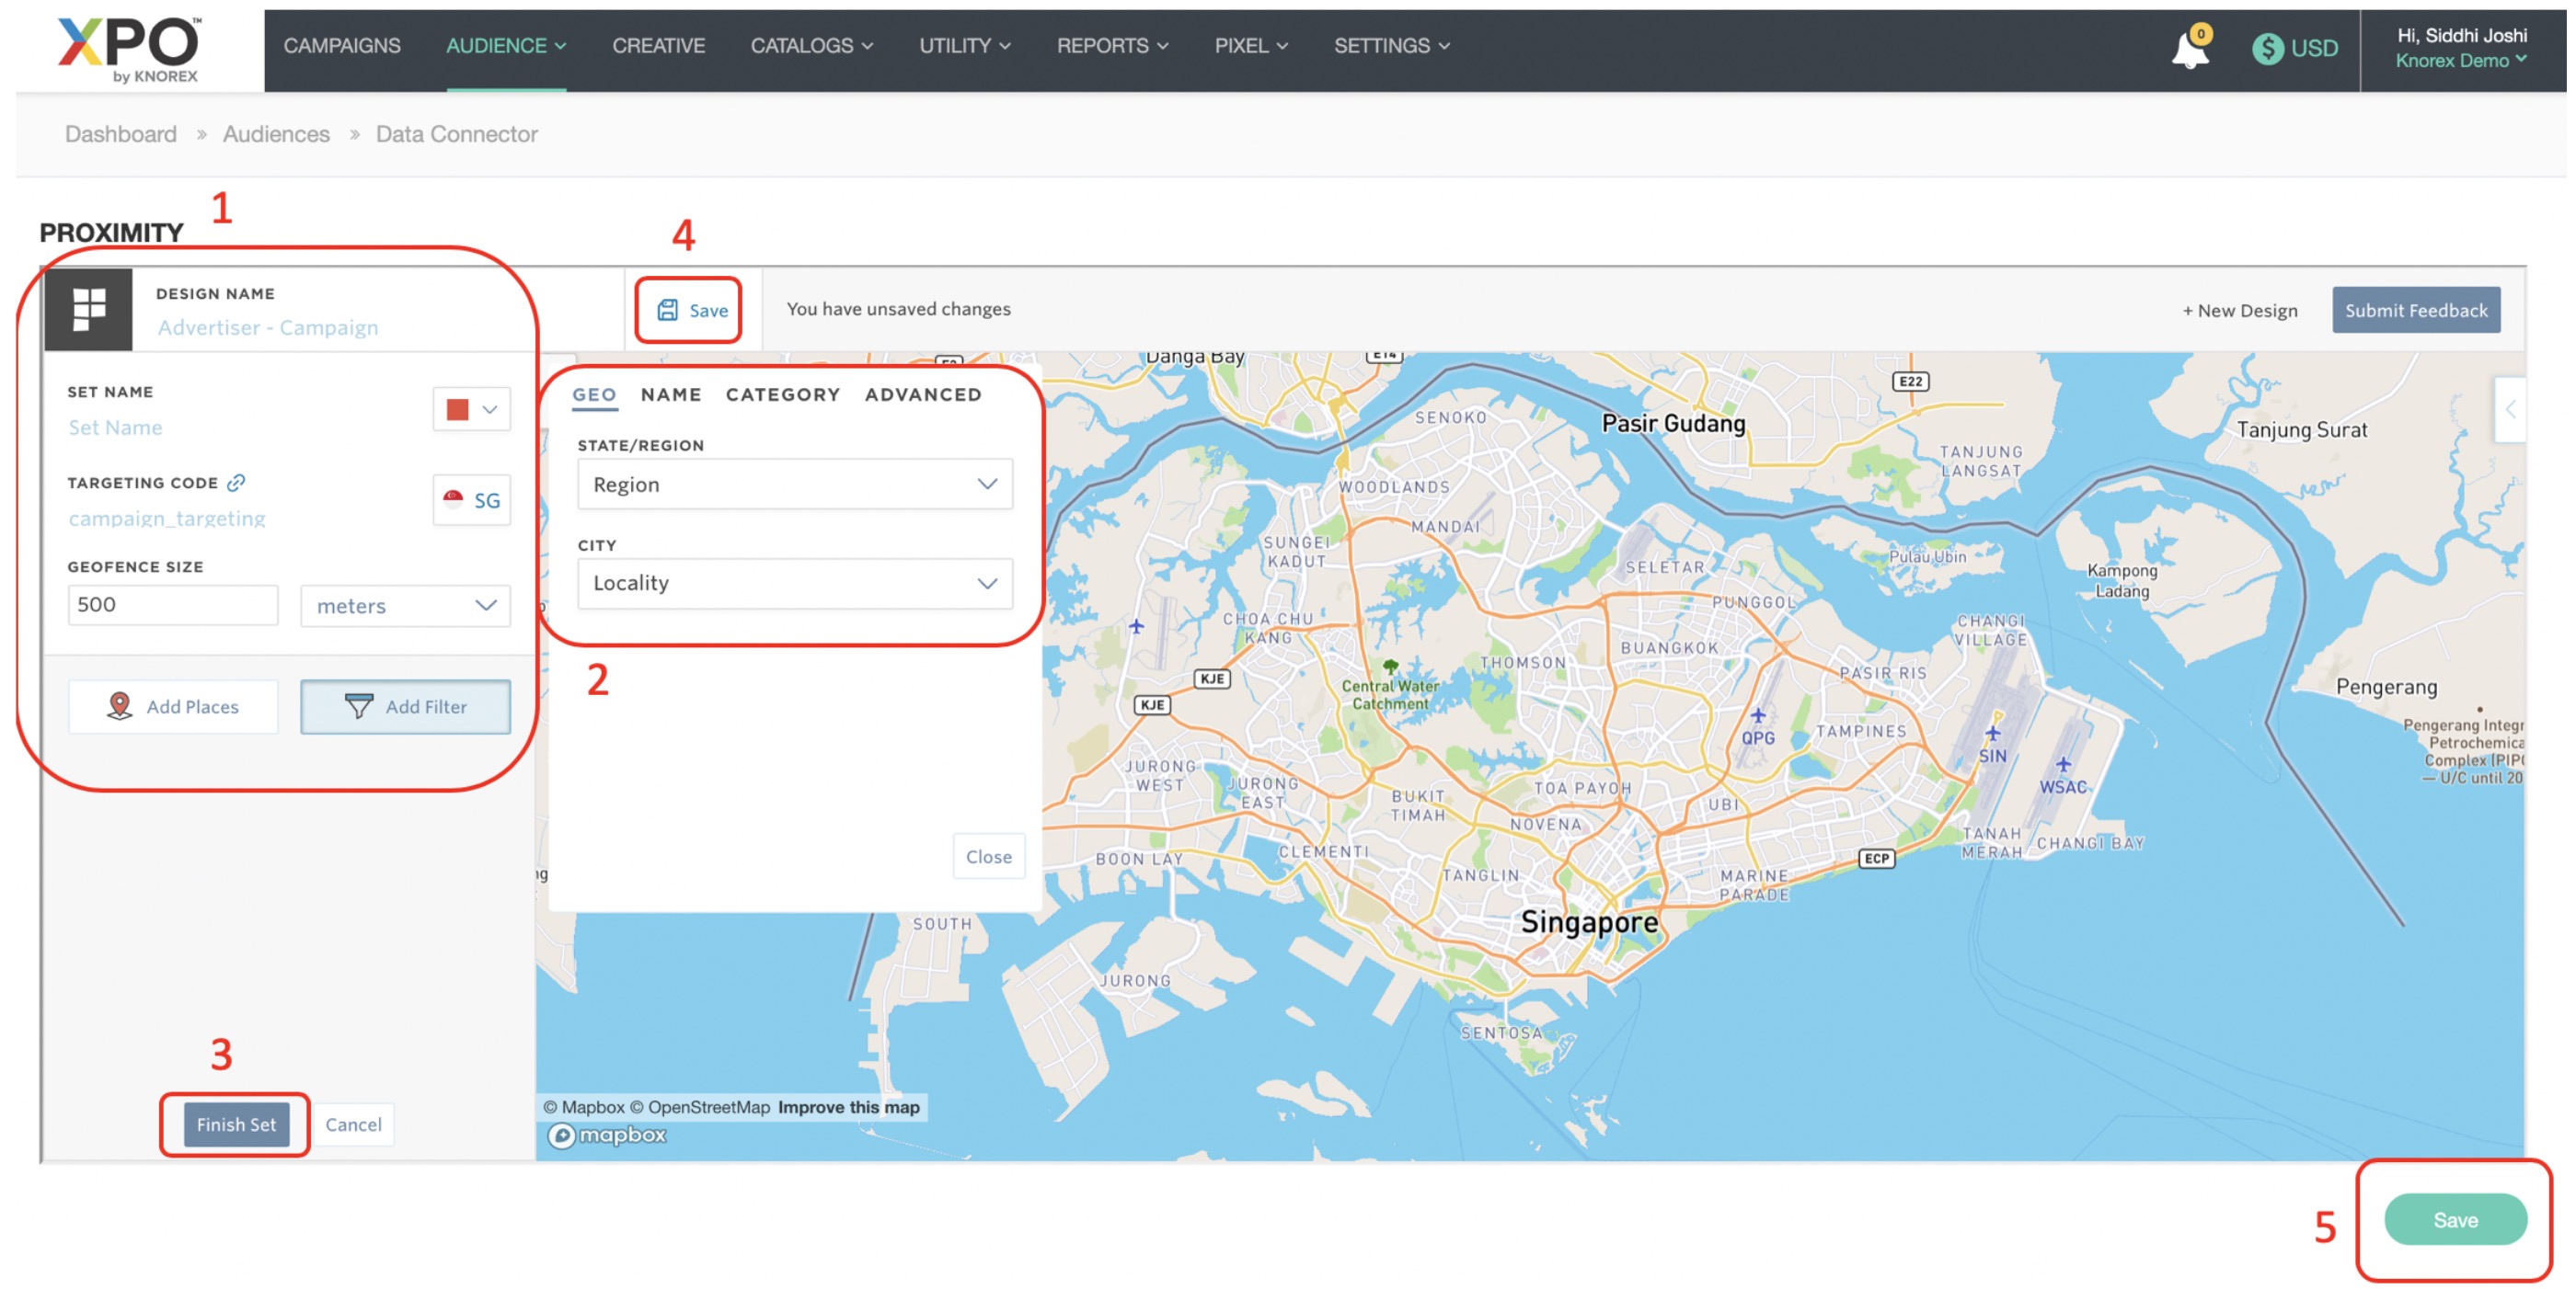Click the XPO by Knorex logo
2576x1289 pixels.
coord(130,48)
